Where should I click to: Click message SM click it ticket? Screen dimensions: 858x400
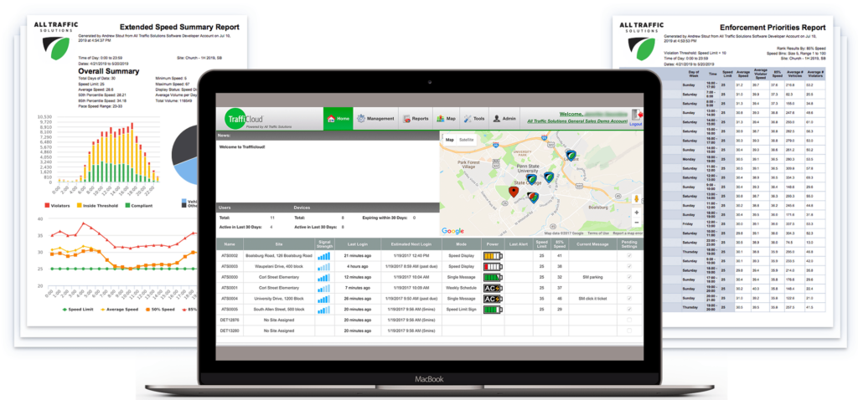593,299
